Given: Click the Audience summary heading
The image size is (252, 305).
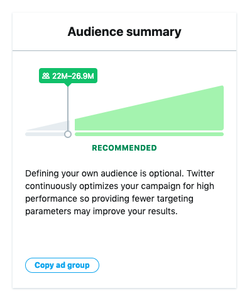Looking at the screenshot, I should [x=124, y=32].
